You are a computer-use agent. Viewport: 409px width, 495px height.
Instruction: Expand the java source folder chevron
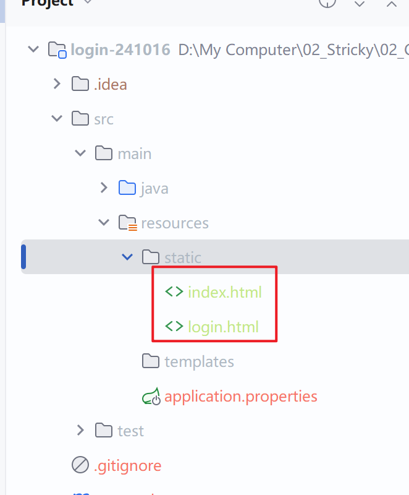coord(104,188)
